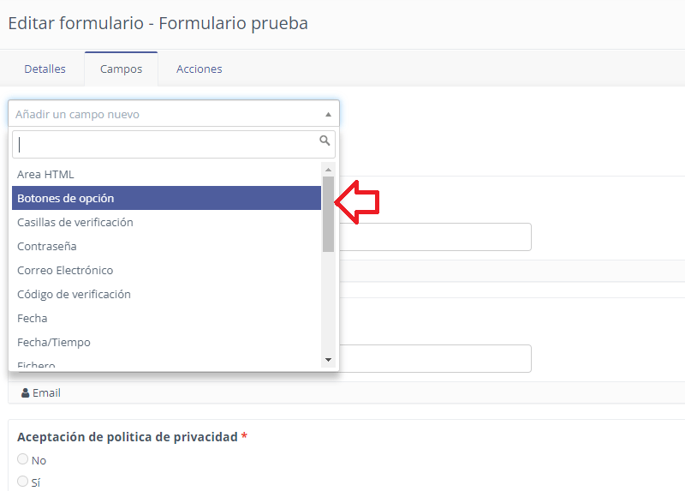
Task: Select the No radio button
Action: coord(23,458)
